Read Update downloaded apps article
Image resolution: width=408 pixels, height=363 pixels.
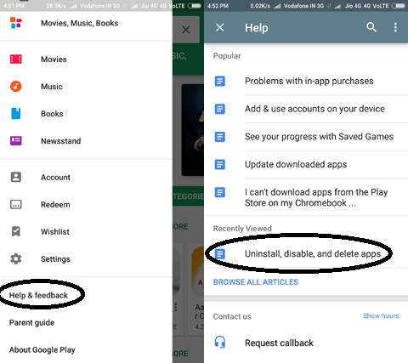[x=306, y=164]
